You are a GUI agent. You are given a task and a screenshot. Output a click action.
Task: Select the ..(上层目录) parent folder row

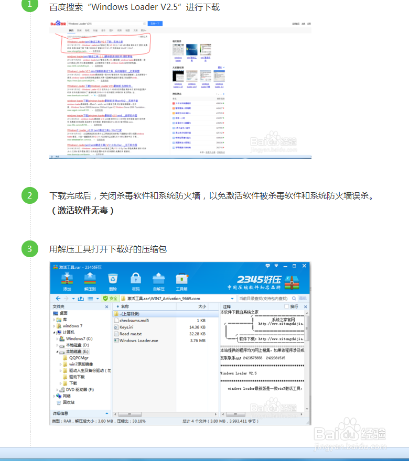[166, 314]
